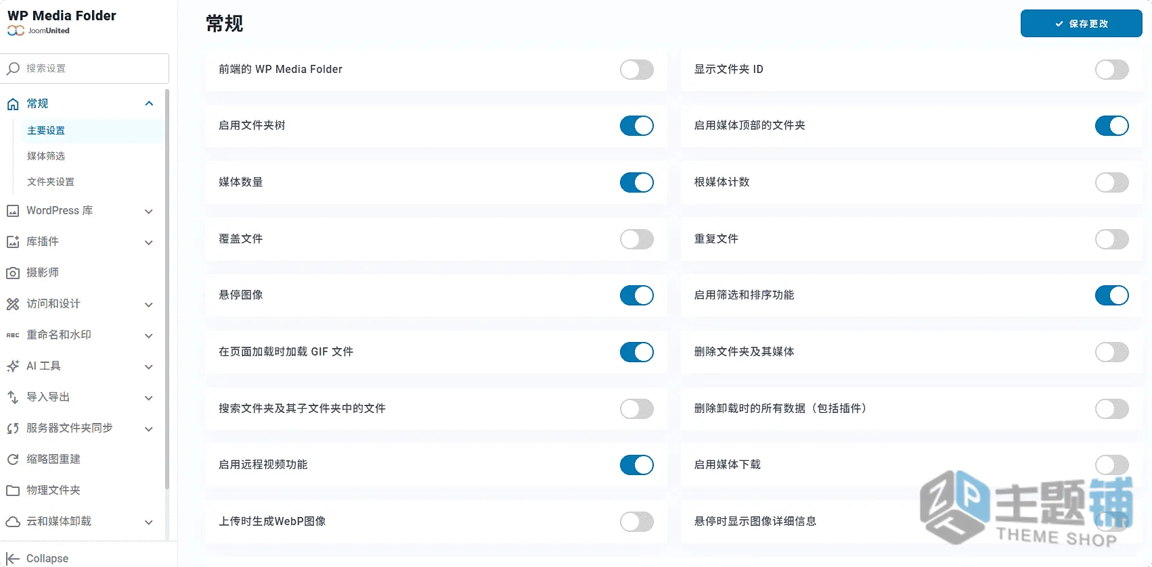1152x567 pixels.
Task: Expand 服务器文件夹同步 chevron
Action: pos(149,429)
